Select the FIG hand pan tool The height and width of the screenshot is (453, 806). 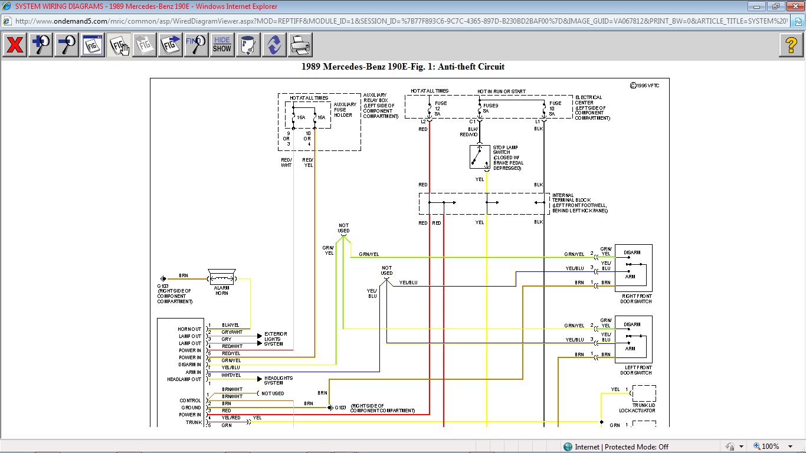pyautogui.click(x=119, y=45)
